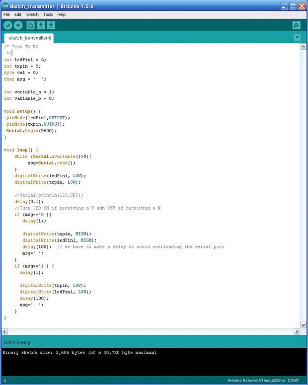
Task: Click the vertical scrollbar up arrow
Action: point(304,46)
